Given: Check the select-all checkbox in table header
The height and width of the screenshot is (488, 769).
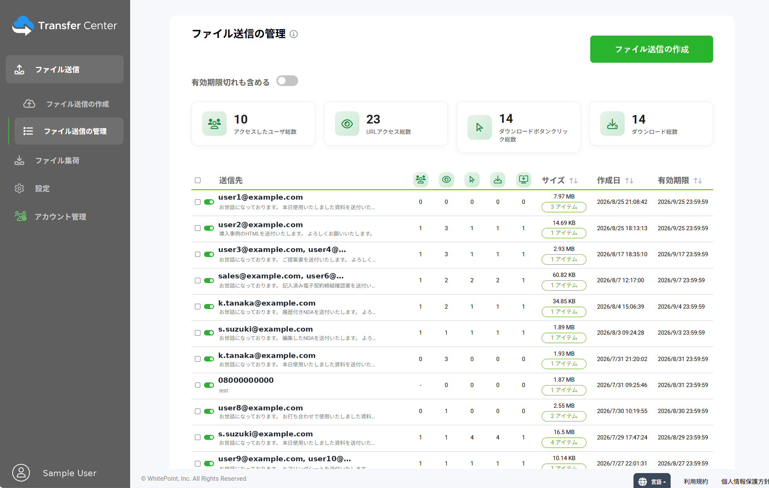Looking at the screenshot, I should (198, 180).
